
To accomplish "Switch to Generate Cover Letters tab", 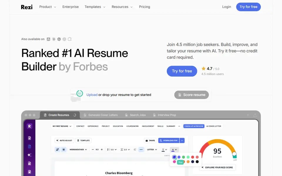I will 100,115.
